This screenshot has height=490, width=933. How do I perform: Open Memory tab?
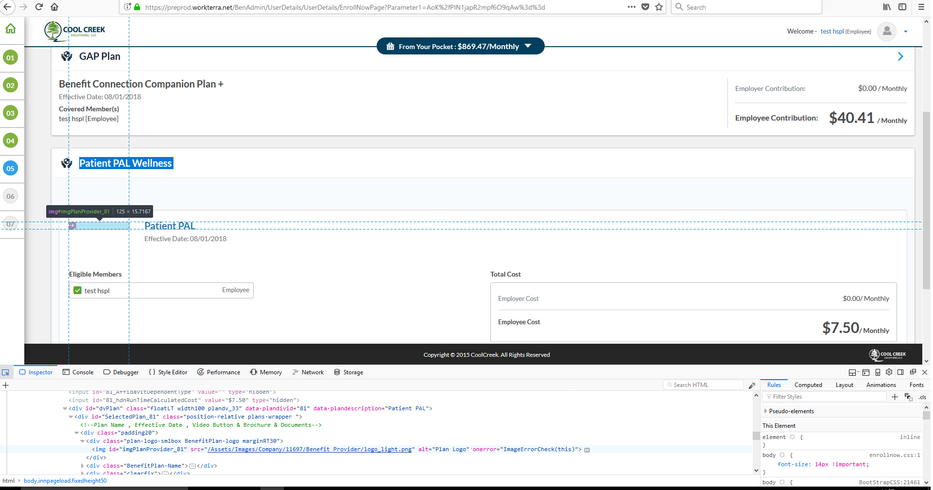point(266,372)
